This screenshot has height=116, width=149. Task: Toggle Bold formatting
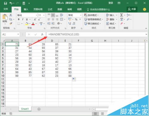click(19, 19)
